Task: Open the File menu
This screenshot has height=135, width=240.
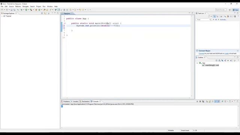Action: [x=2, y=6]
